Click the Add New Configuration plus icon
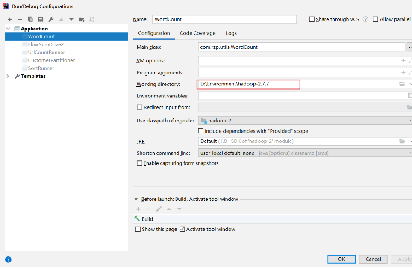Image resolution: width=412 pixels, height=268 pixels. pos(10,19)
